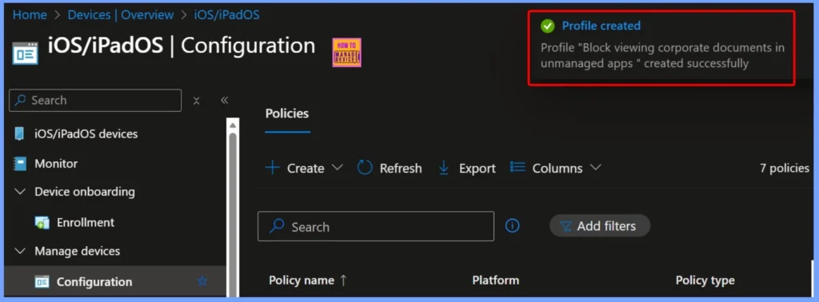Image resolution: width=819 pixels, height=302 pixels.
Task: Toggle the favorite star next to Configuration
Action: pos(202,282)
